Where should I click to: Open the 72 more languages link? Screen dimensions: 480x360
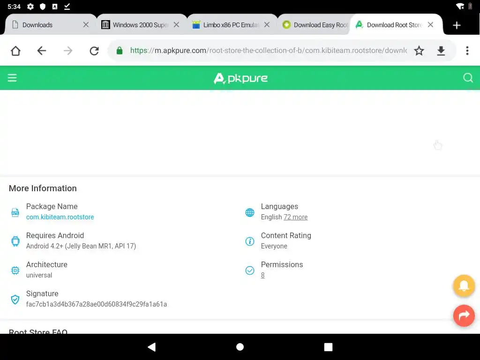295,217
